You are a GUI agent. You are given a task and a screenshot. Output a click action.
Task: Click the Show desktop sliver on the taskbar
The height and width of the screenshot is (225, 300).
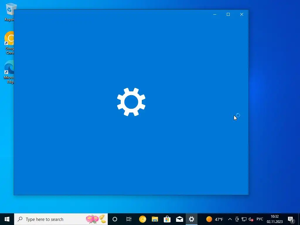299,219
